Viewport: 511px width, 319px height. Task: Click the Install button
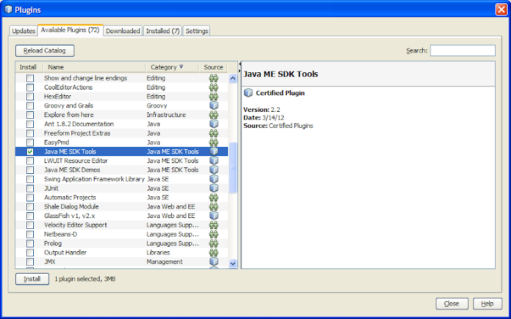pos(32,279)
